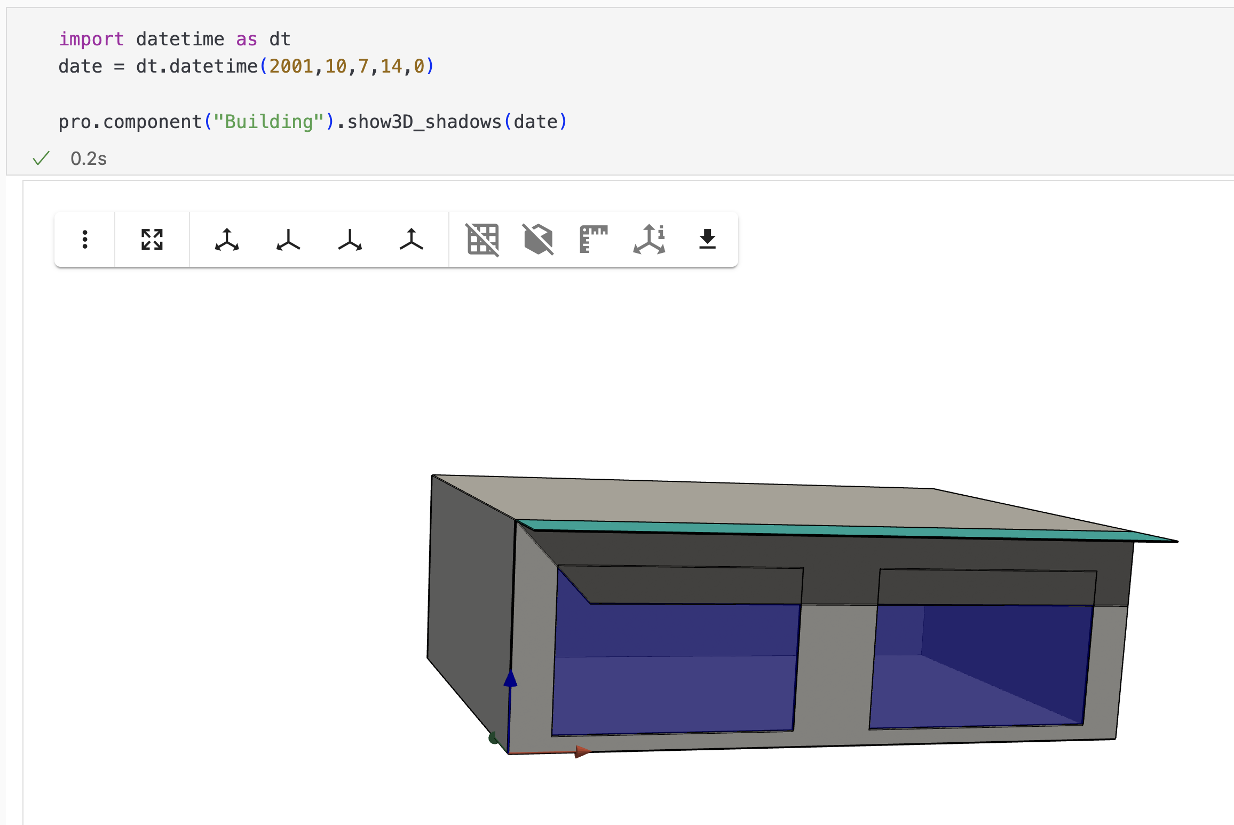Click the "Building" string literal
The height and width of the screenshot is (825, 1234).
[x=269, y=122]
